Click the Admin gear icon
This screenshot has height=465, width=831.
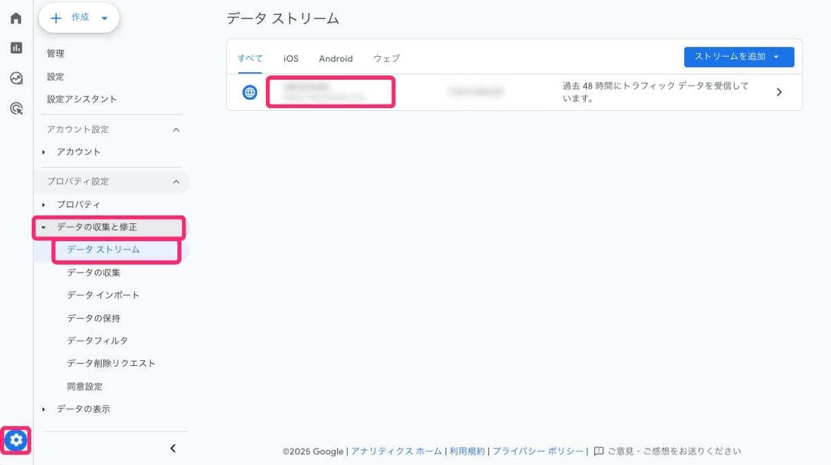coord(17,439)
